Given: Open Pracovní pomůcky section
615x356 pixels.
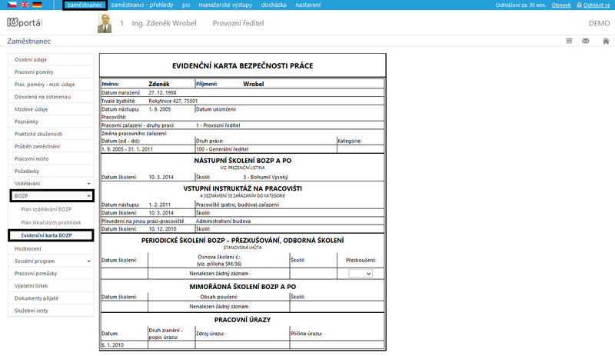Looking at the screenshot, I should pyautogui.click(x=51, y=274).
